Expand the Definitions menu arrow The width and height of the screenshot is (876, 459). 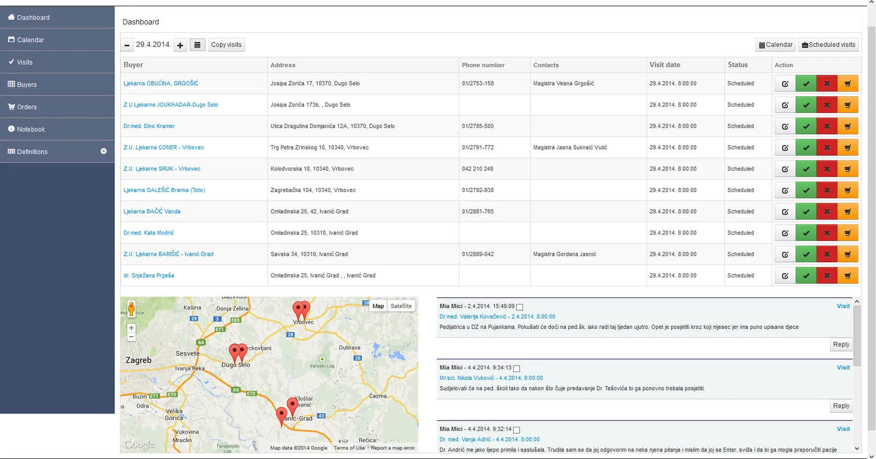click(x=103, y=151)
